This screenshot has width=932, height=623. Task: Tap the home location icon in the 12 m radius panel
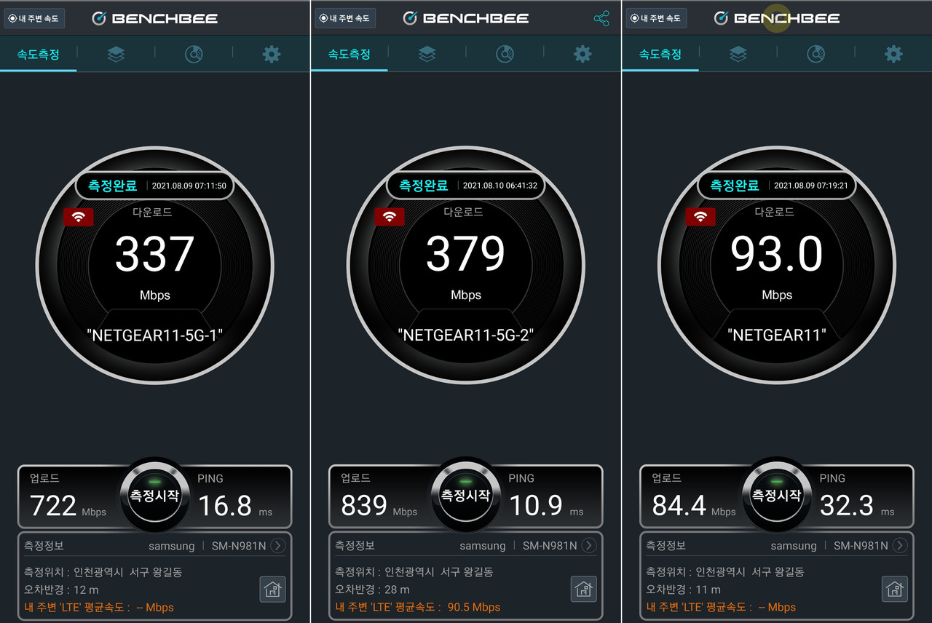click(x=273, y=589)
